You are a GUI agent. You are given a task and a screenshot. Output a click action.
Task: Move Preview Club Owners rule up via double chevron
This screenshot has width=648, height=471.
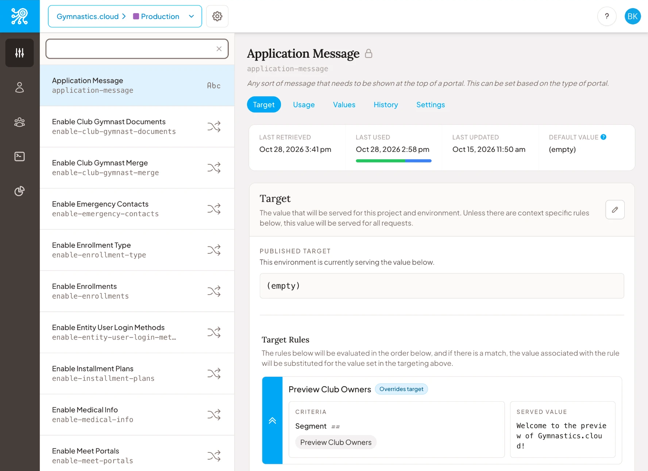[272, 421]
